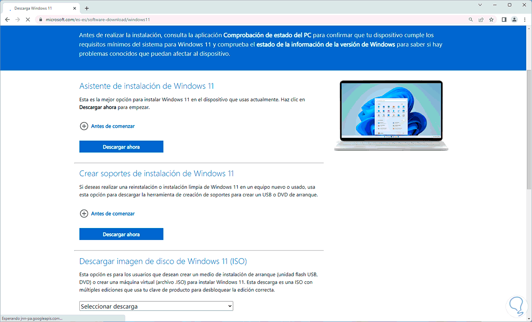Bookmark this page with the star icon

point(491,20)
